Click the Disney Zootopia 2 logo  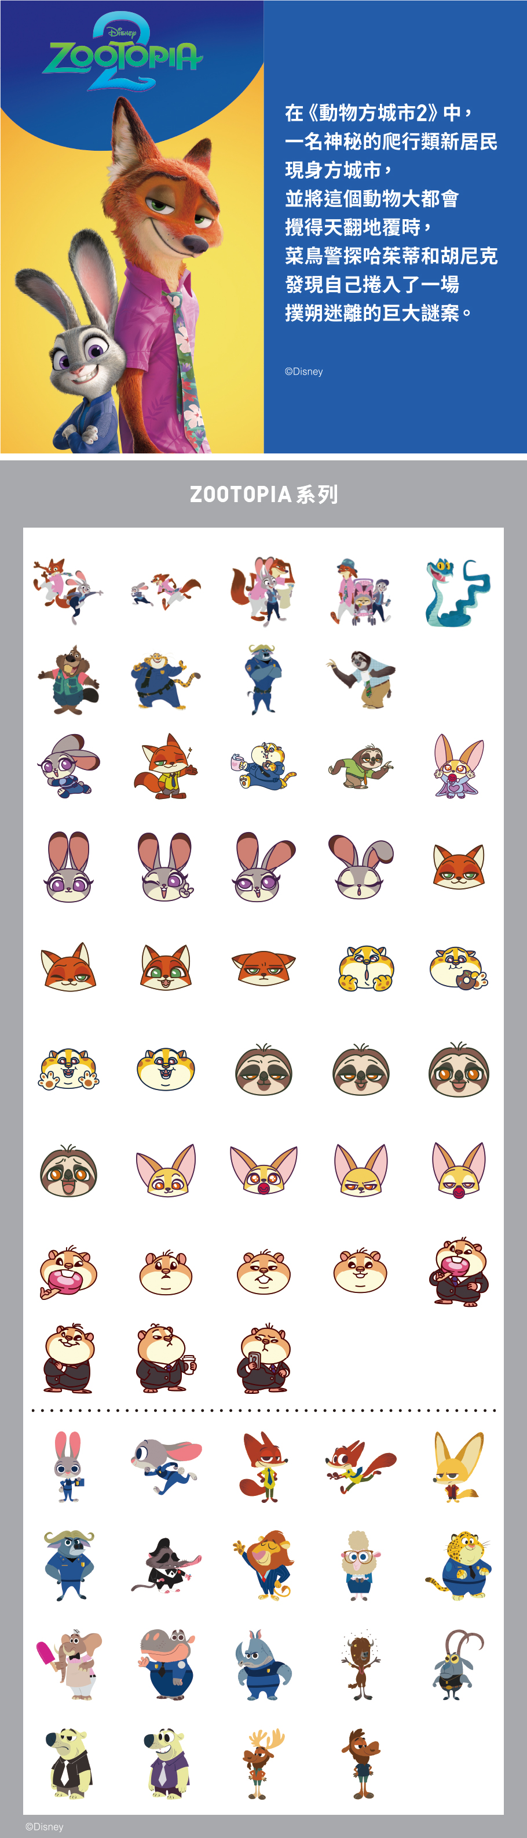[123, 52]
